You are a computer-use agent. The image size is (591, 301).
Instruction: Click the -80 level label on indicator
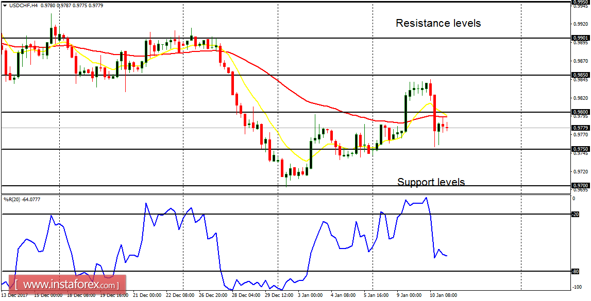tap(576, 271)
